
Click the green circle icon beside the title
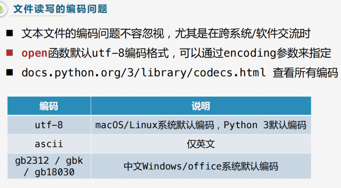click(x=2, y=8)
